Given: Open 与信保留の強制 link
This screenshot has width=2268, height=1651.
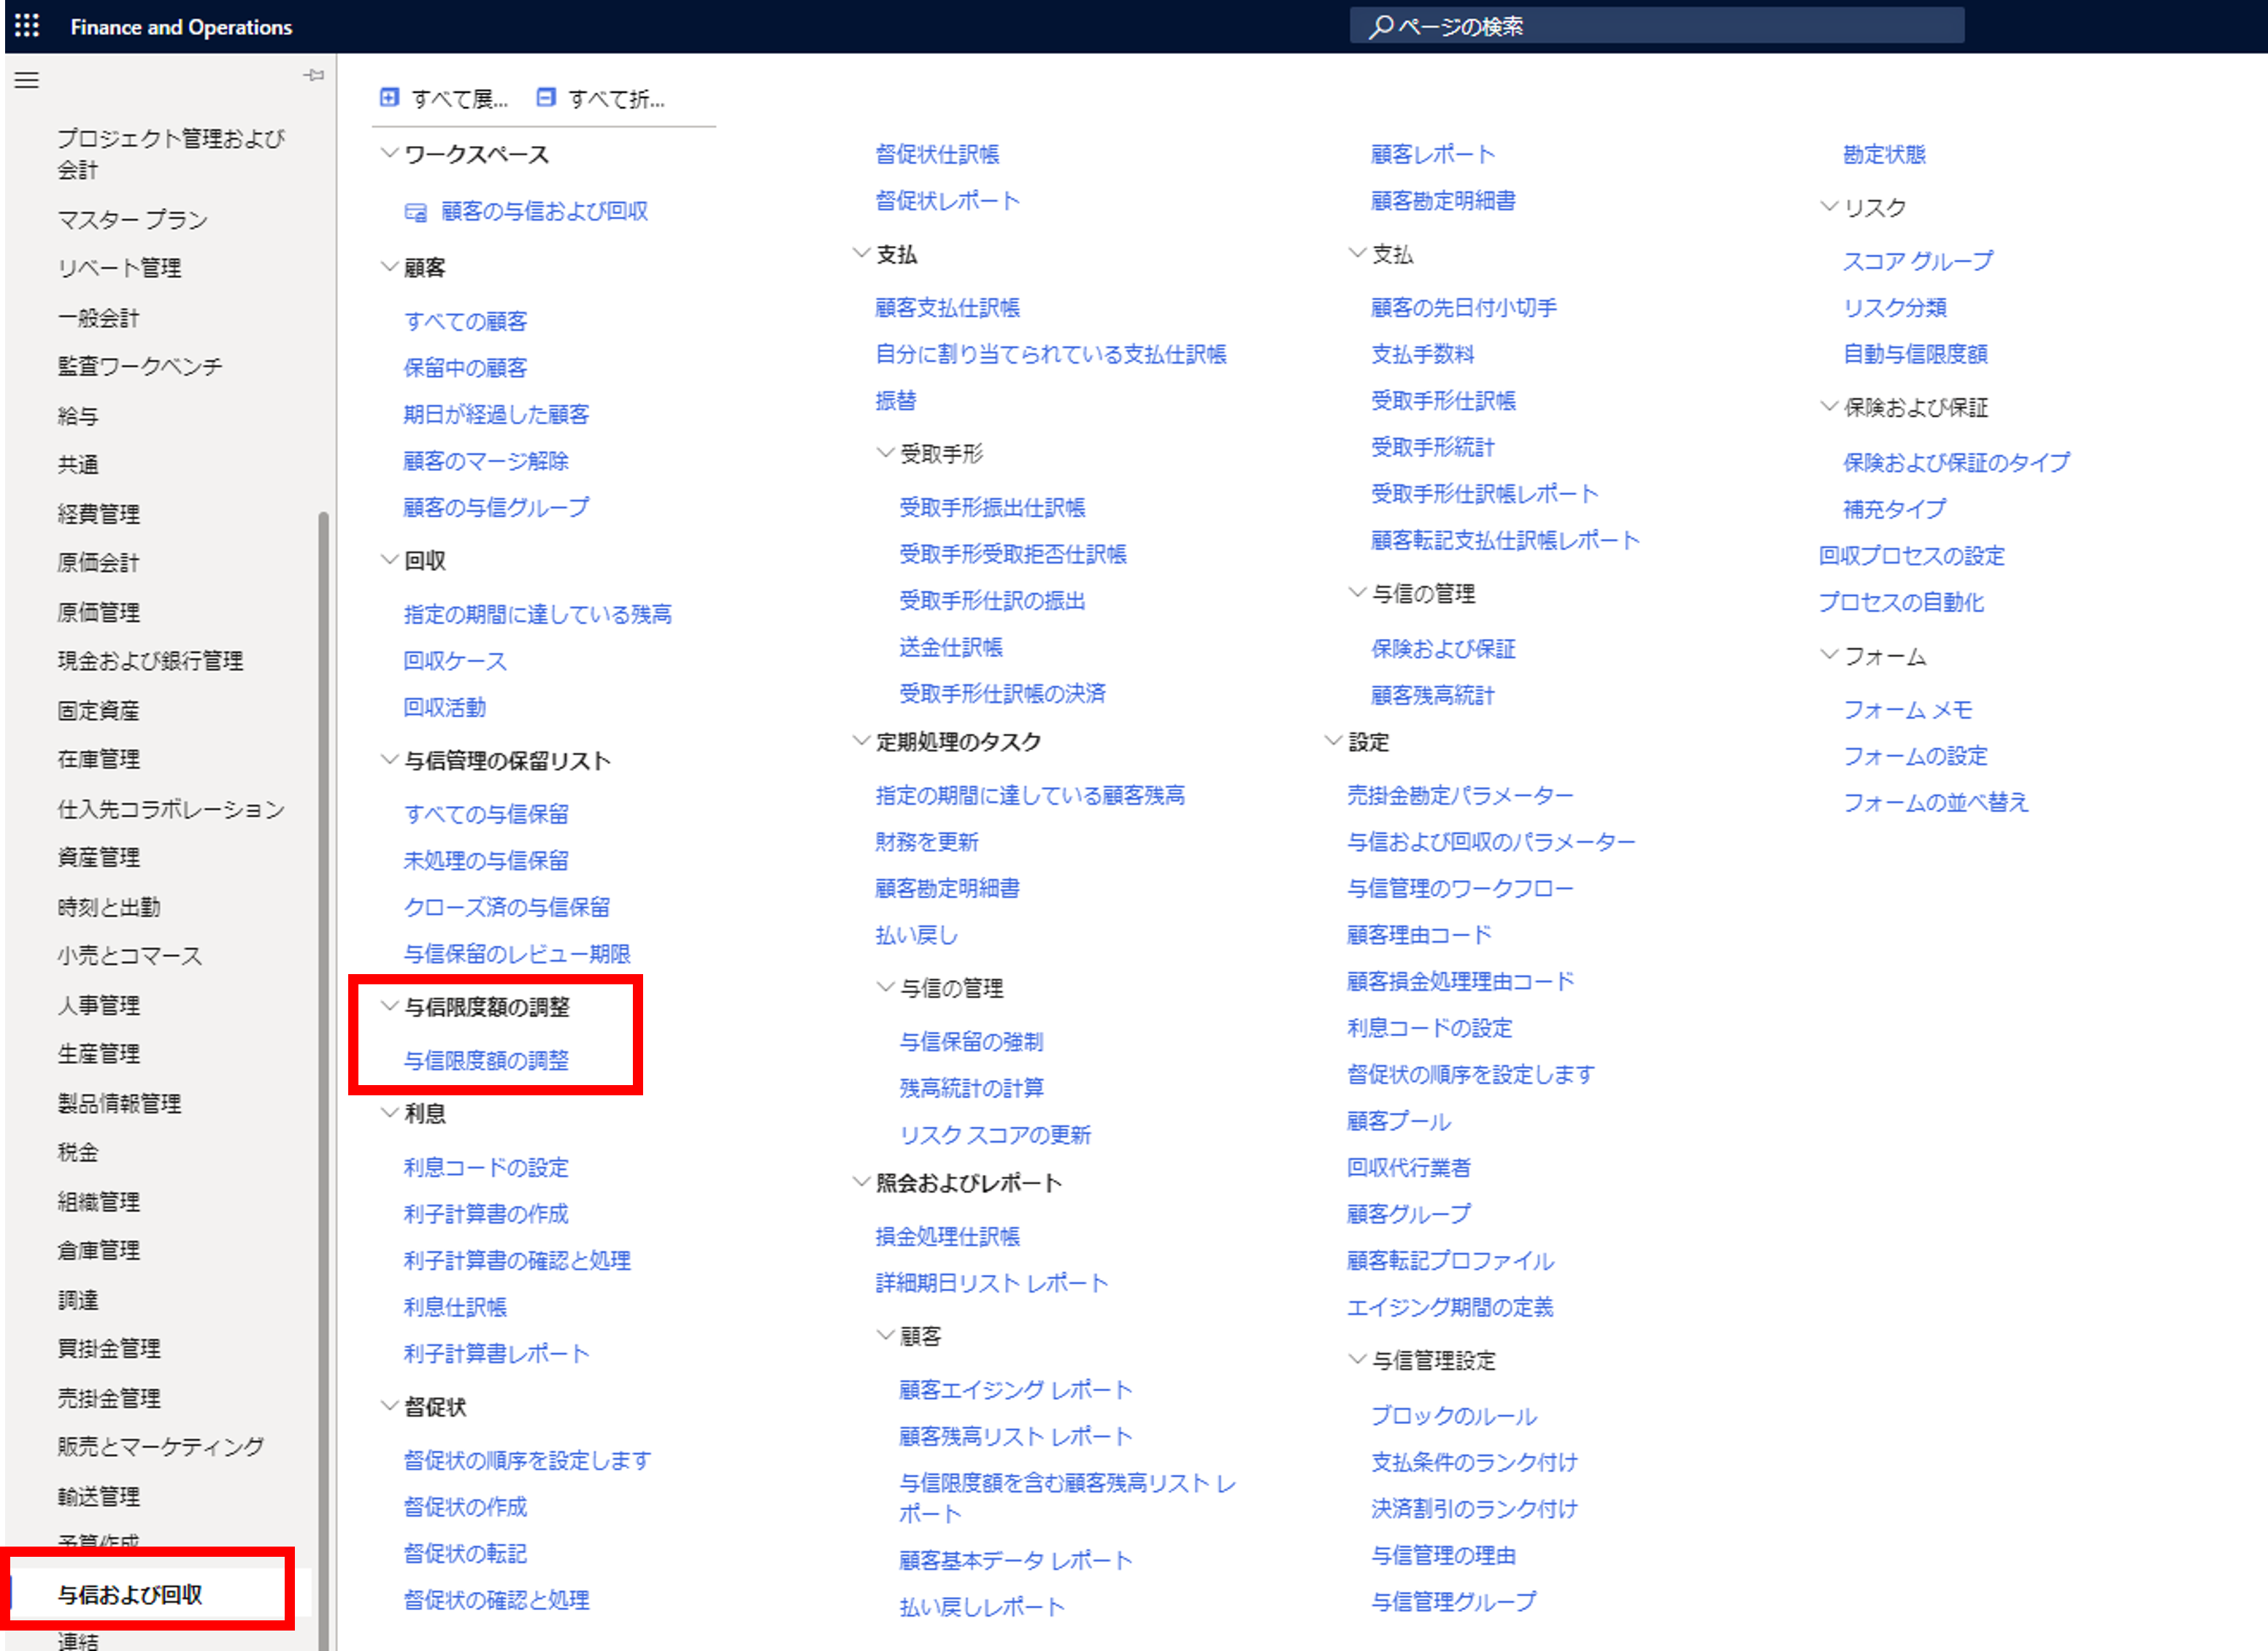Looking at the screenshot, I should [x=971, y=1041].
